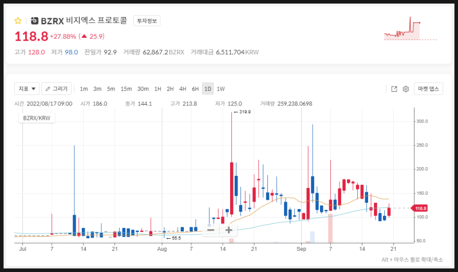Click the large 118.8 price heading
The height and width of the screenshot is (272, 458).
(x=31, y=37)
